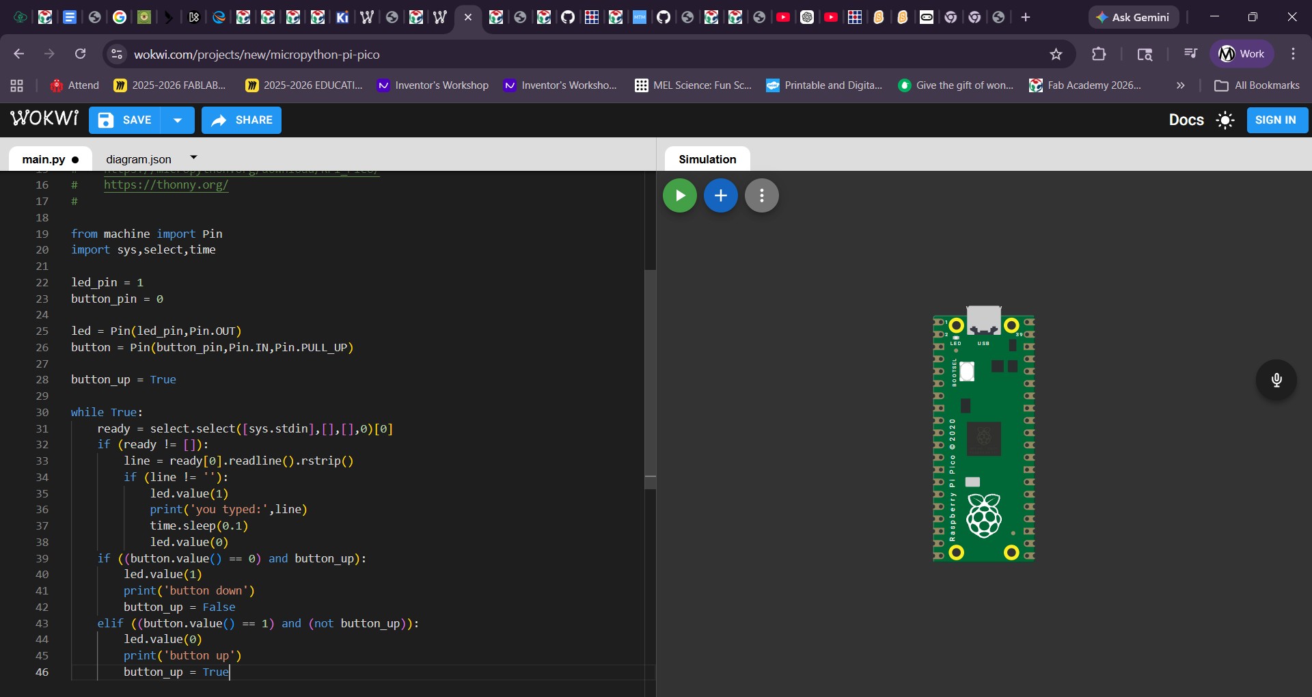Add a new part with the blue plus button
Screen dimensions: 1312x697
(x=720, y=195)
